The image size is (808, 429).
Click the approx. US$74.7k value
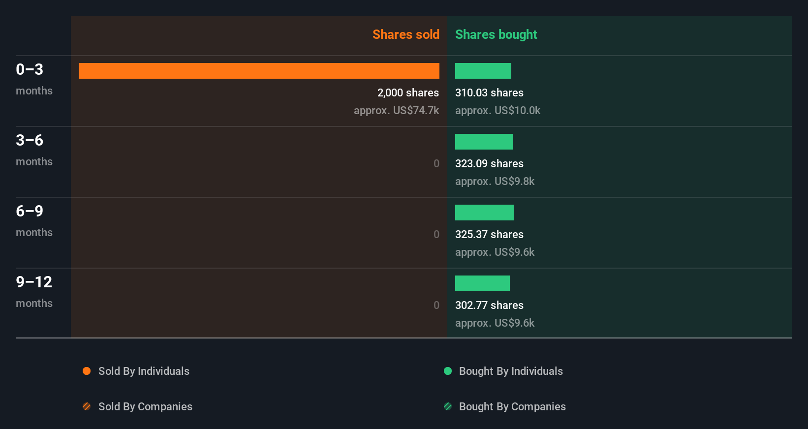pos(396,110)
